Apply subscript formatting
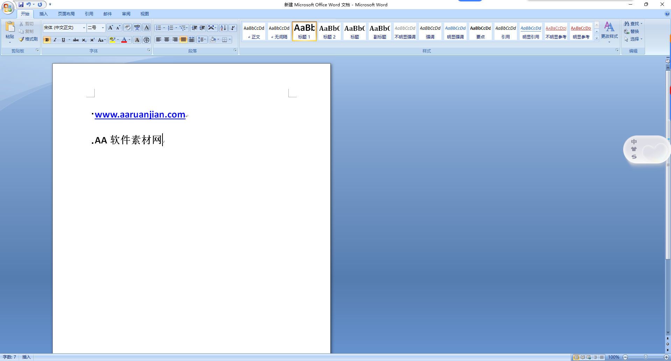This screenshot has height=361, width=671. tap(84, 40)
